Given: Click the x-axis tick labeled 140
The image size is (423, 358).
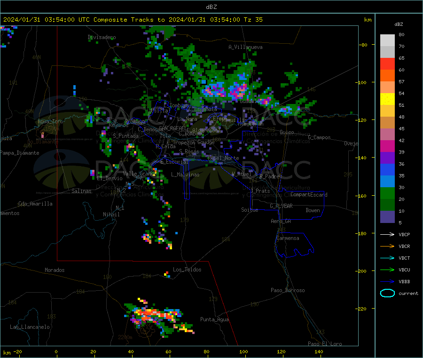Looking at the screenshot, I should [x=319, y=351].
